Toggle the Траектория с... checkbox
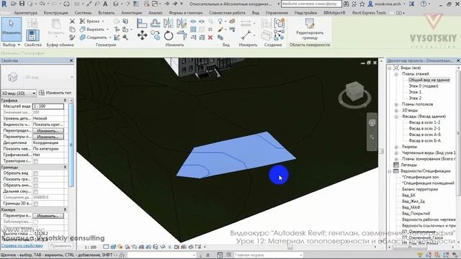 (x=35, y=161)
